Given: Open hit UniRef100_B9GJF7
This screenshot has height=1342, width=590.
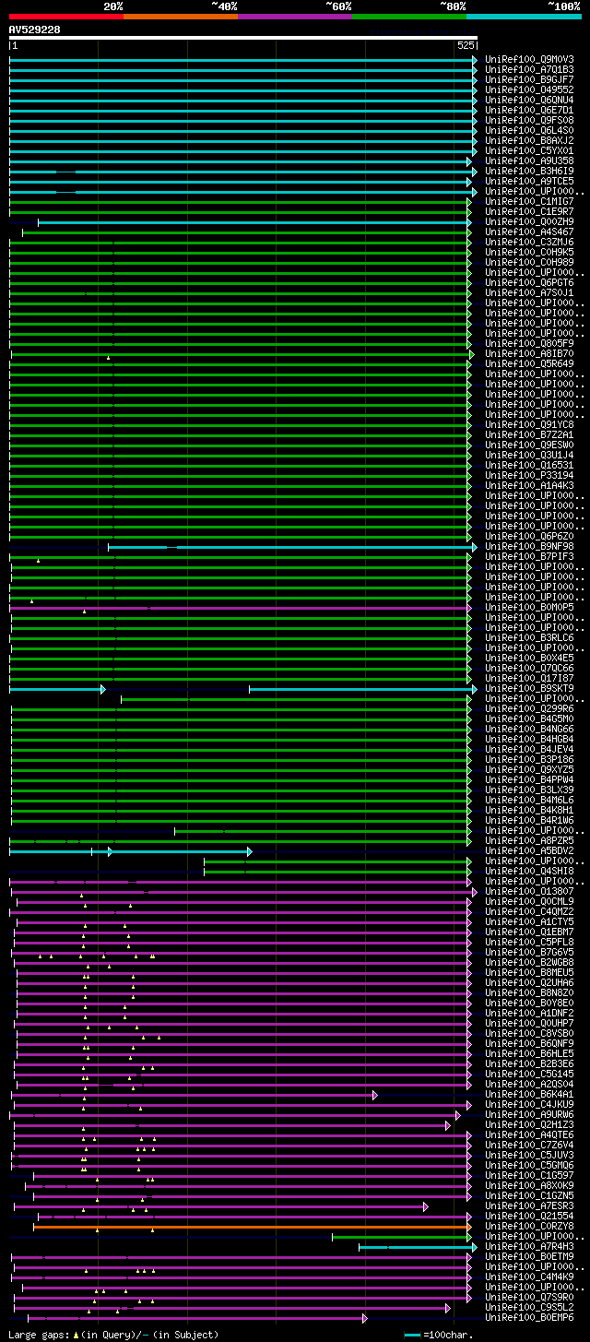Looking at the screenshot, I should coord(530,79).
